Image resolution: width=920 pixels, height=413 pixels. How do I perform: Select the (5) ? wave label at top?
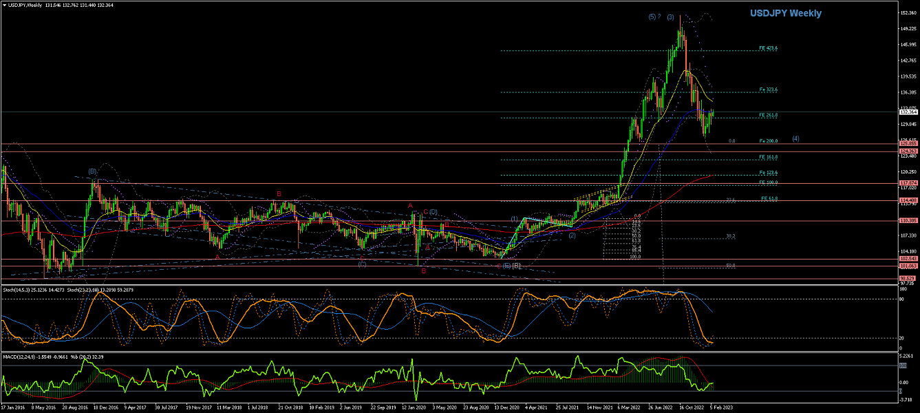(x=654, y=17)
